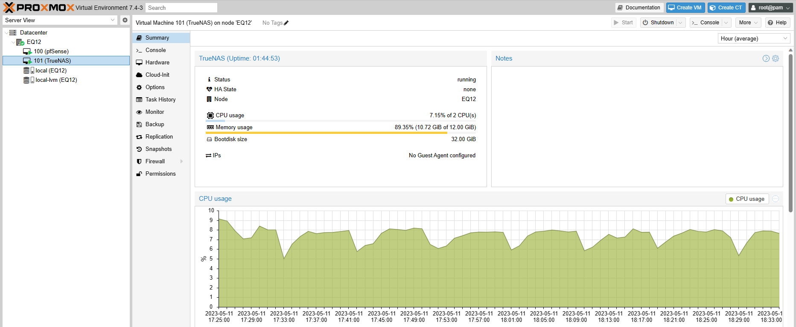Open the Hardware tab

161,62
